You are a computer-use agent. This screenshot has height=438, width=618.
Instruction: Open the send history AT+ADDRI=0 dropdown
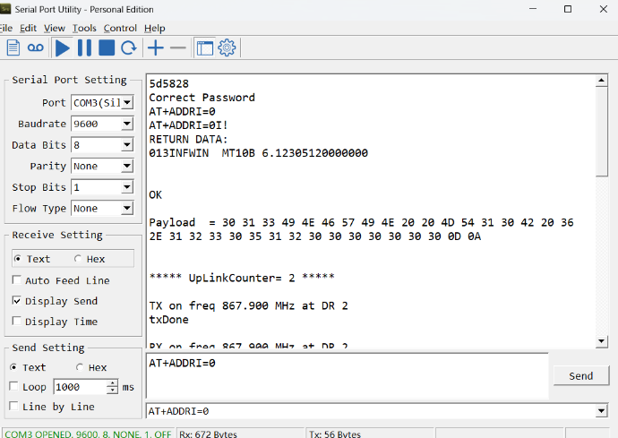coord(601,411)
